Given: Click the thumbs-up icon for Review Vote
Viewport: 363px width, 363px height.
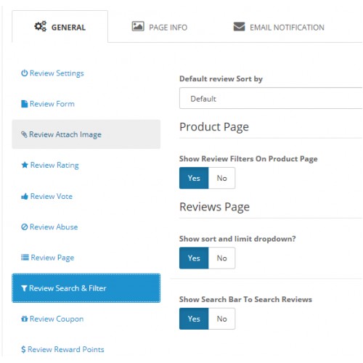Looking at the screenshot, I should (x=25, y=196).
